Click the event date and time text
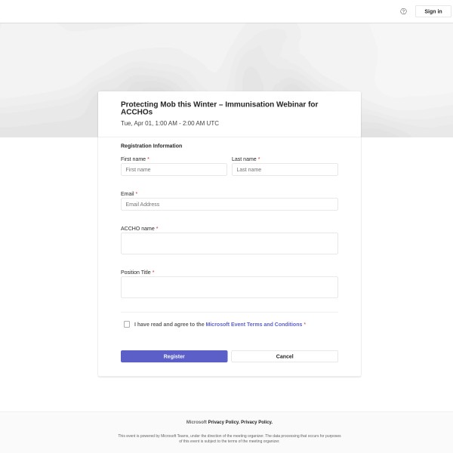Viewport: 453px width, 453px height. click(x=170, y=123)
